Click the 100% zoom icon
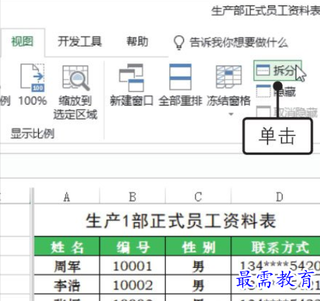 tap(32, 78)
